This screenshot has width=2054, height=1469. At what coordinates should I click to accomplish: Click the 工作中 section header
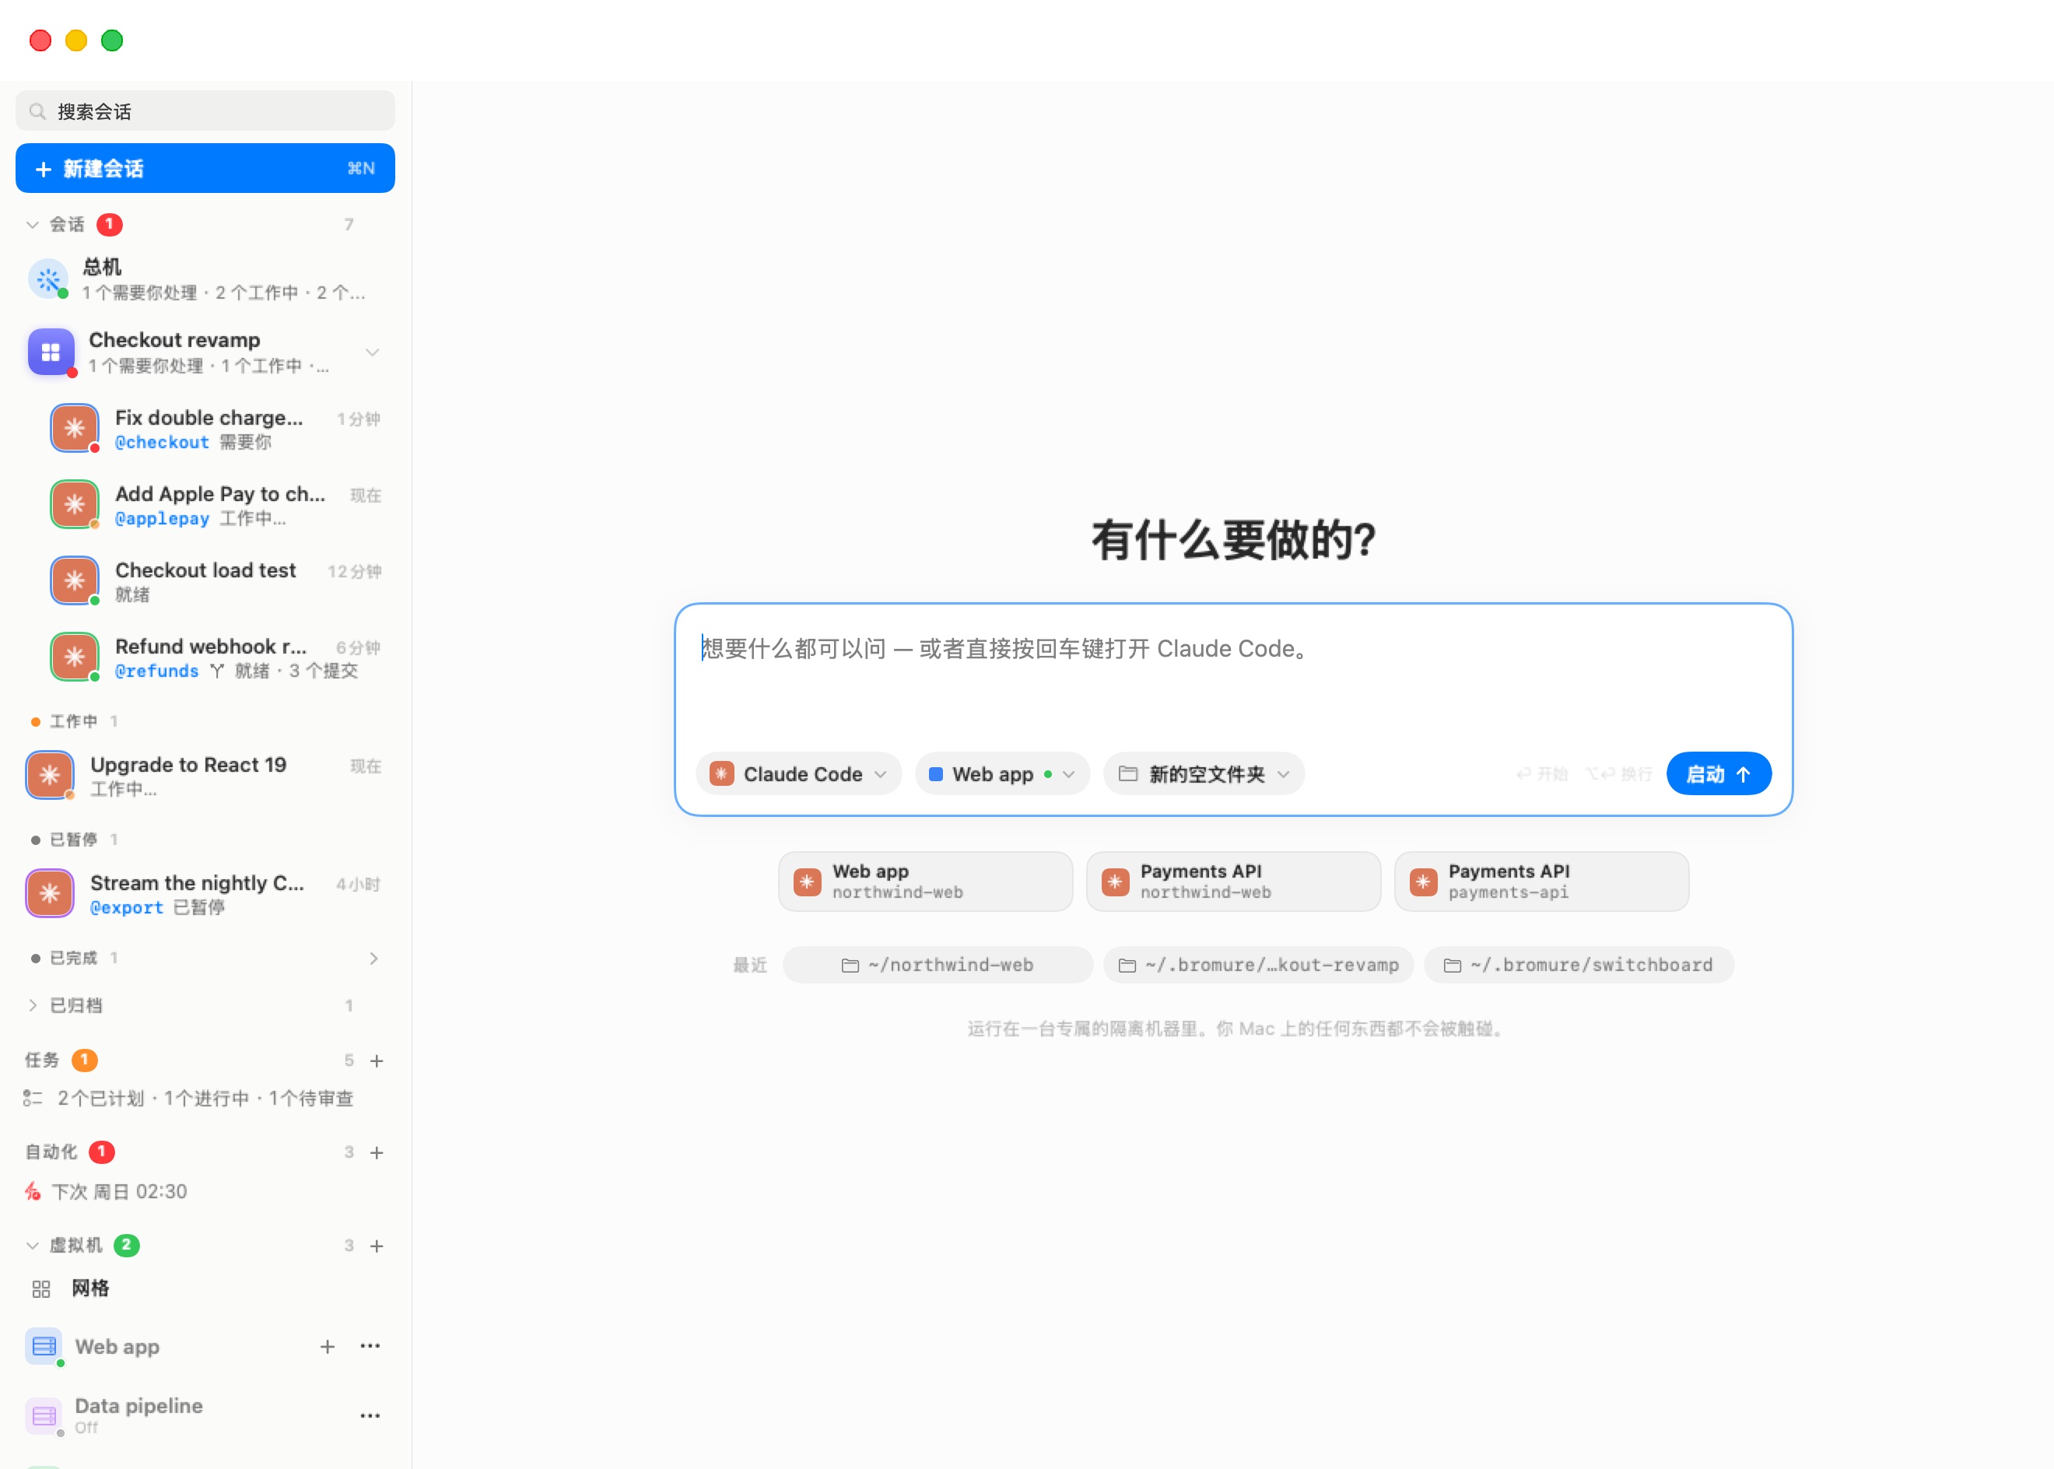coord(74,722)
